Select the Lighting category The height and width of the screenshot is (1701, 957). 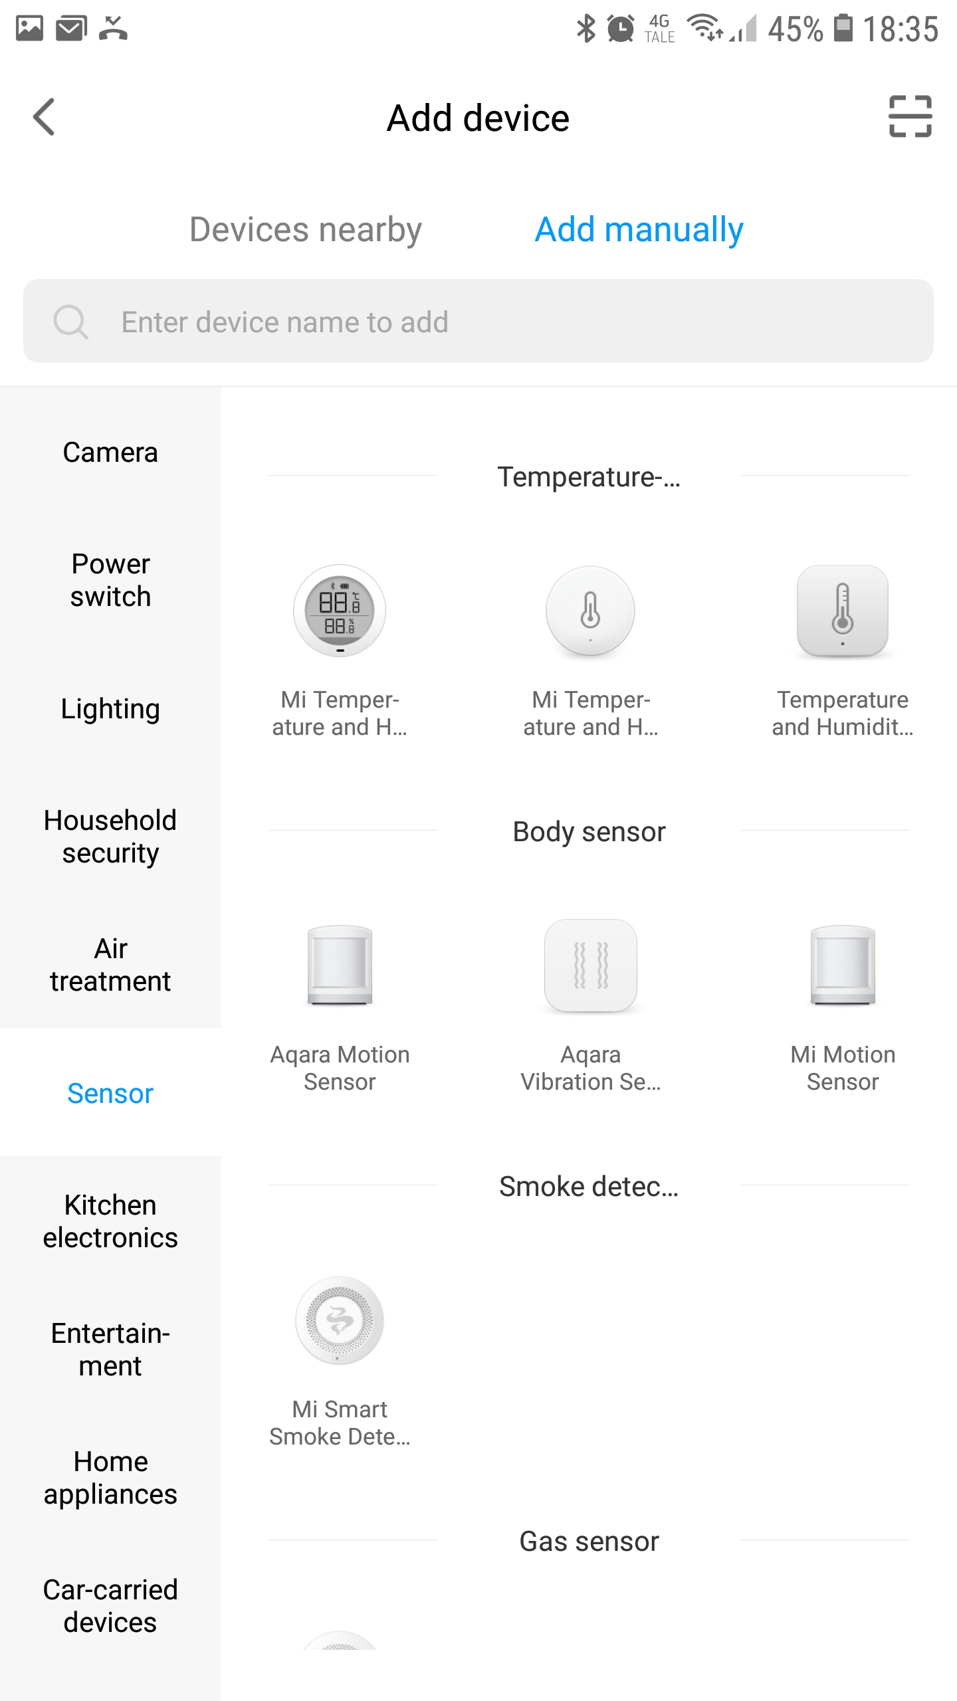click(110, 709)
